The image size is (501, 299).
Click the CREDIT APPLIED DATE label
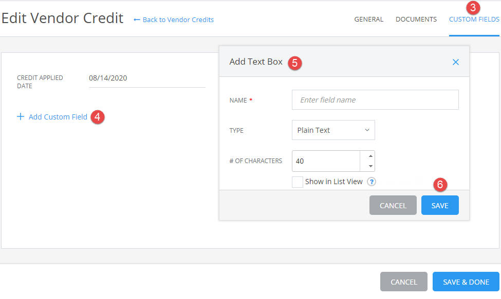click(x=40, y=82)
